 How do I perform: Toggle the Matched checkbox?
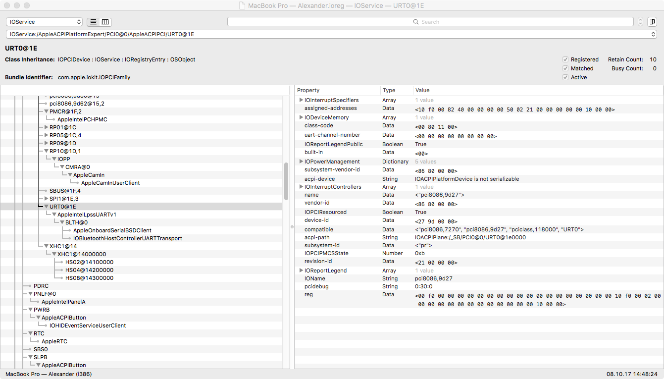565,68
